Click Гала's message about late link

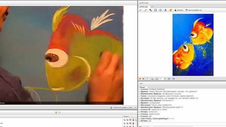coord(167,96)
